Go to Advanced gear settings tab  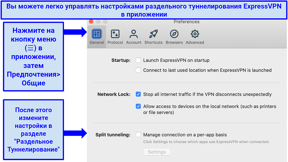tap(195, 37)
